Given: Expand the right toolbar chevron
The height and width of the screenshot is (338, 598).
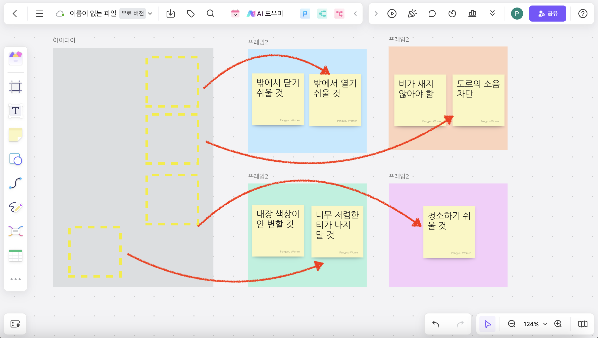Looking at the screenshot, I should [x=376, y=14].
